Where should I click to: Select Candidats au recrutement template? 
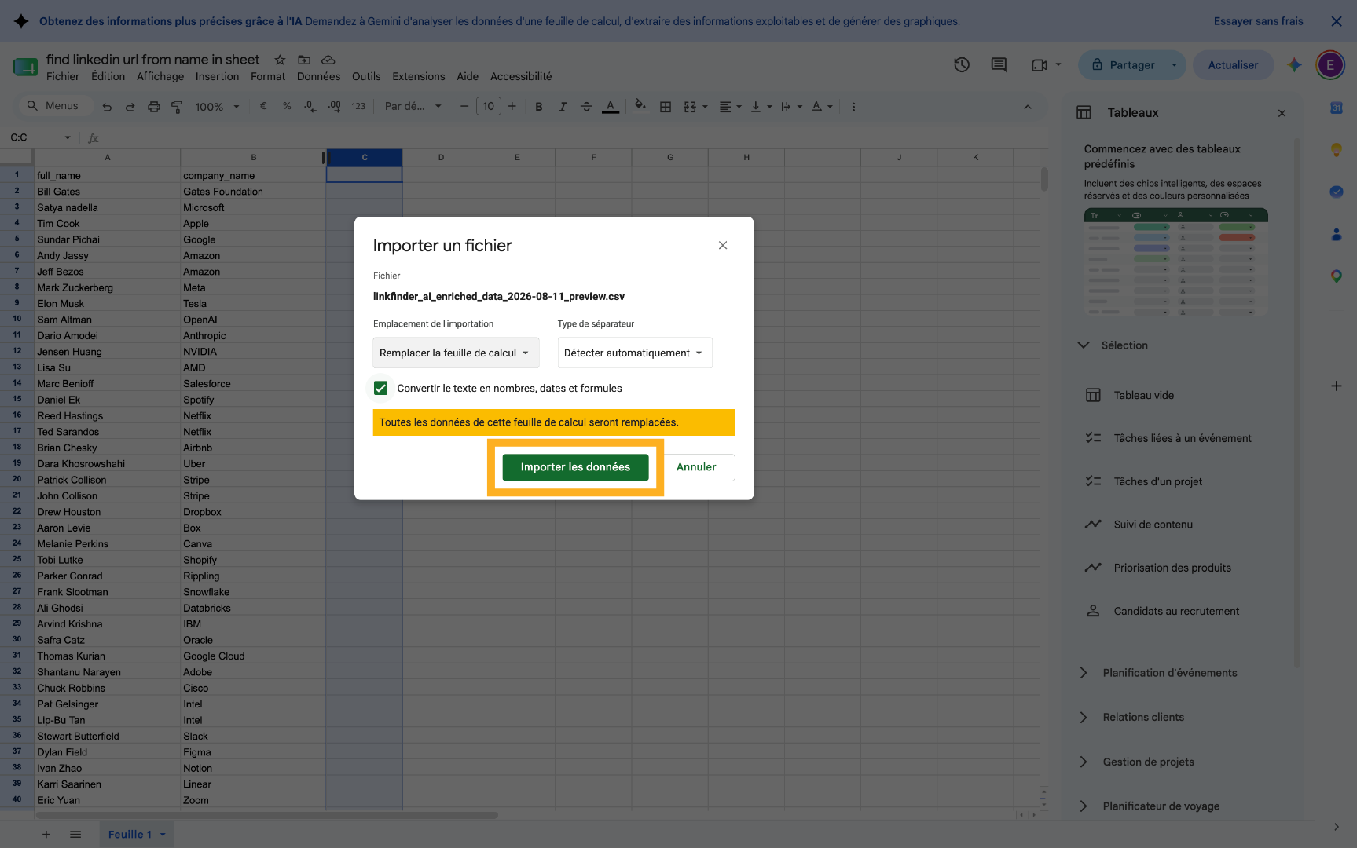pos(1162,611)
